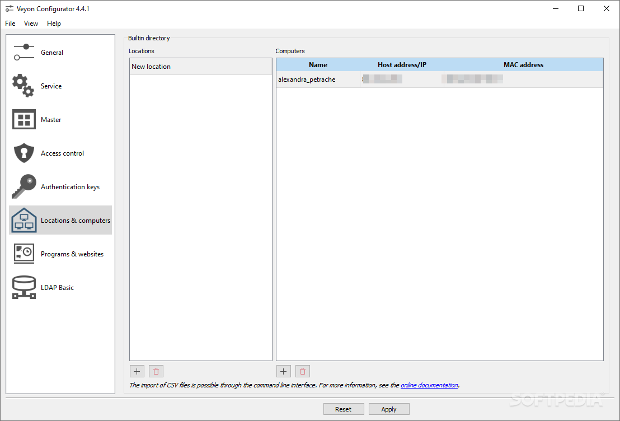Select the 'New location' list entry

click(201, 67)
